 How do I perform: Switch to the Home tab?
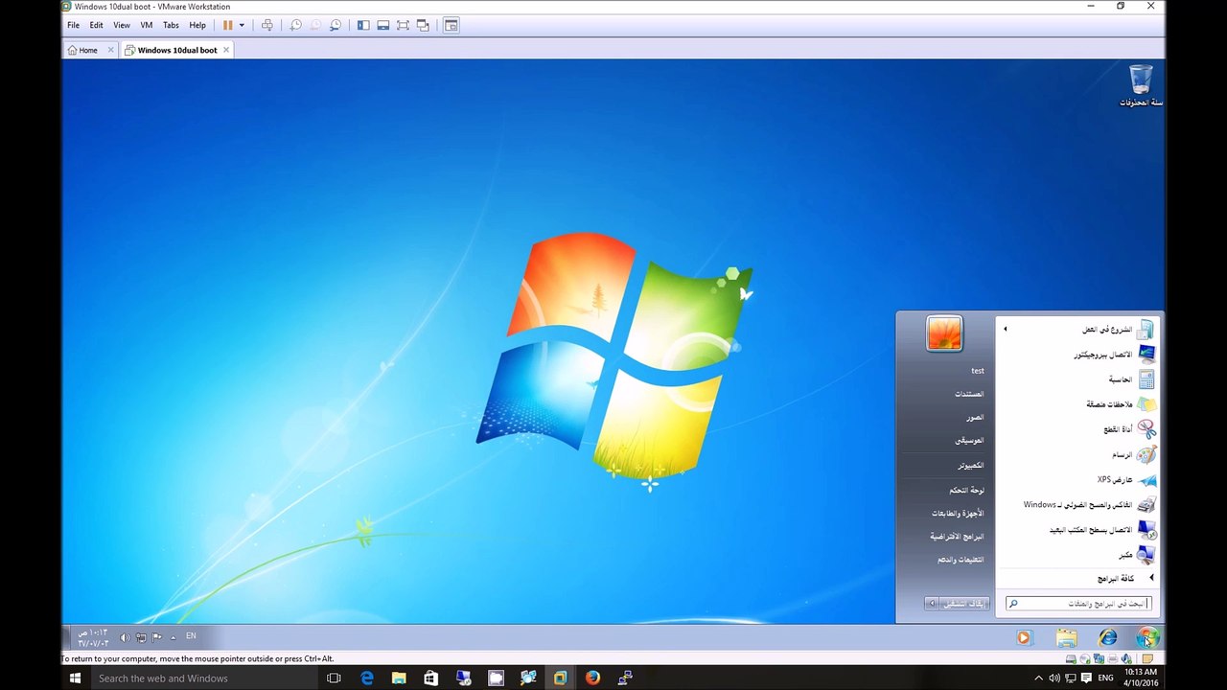(x=89, y=50)
